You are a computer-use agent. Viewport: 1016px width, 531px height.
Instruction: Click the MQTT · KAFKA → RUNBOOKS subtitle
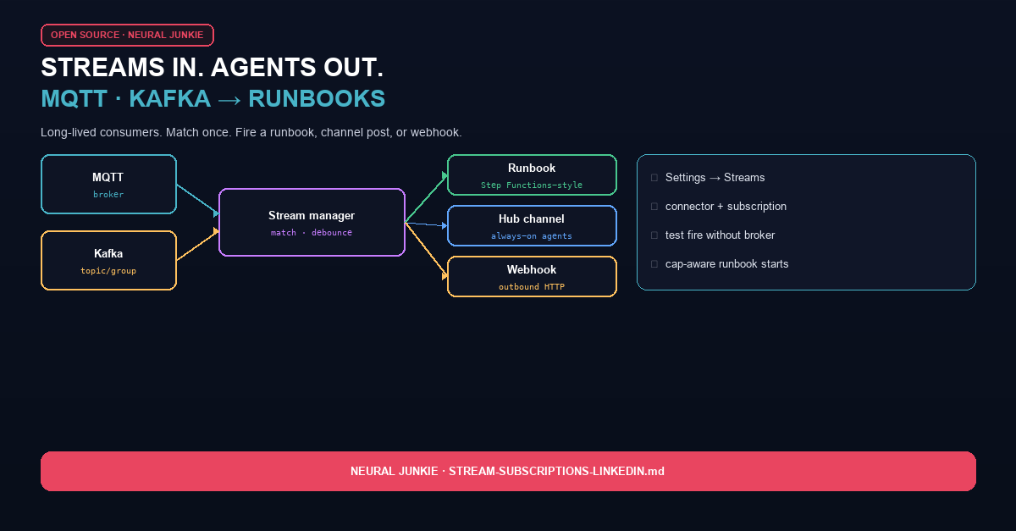[213, 99]
